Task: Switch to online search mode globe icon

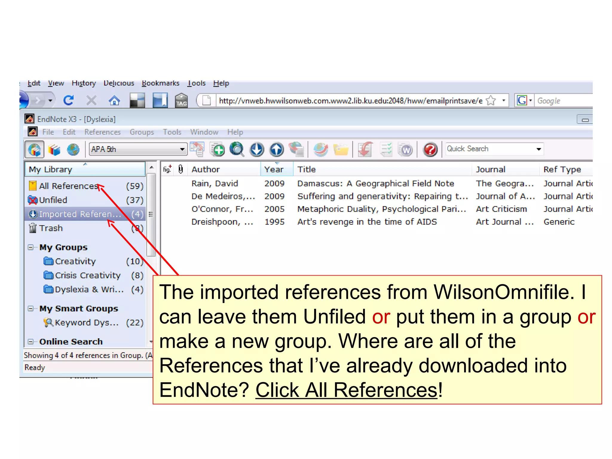Action: [73, 149]
